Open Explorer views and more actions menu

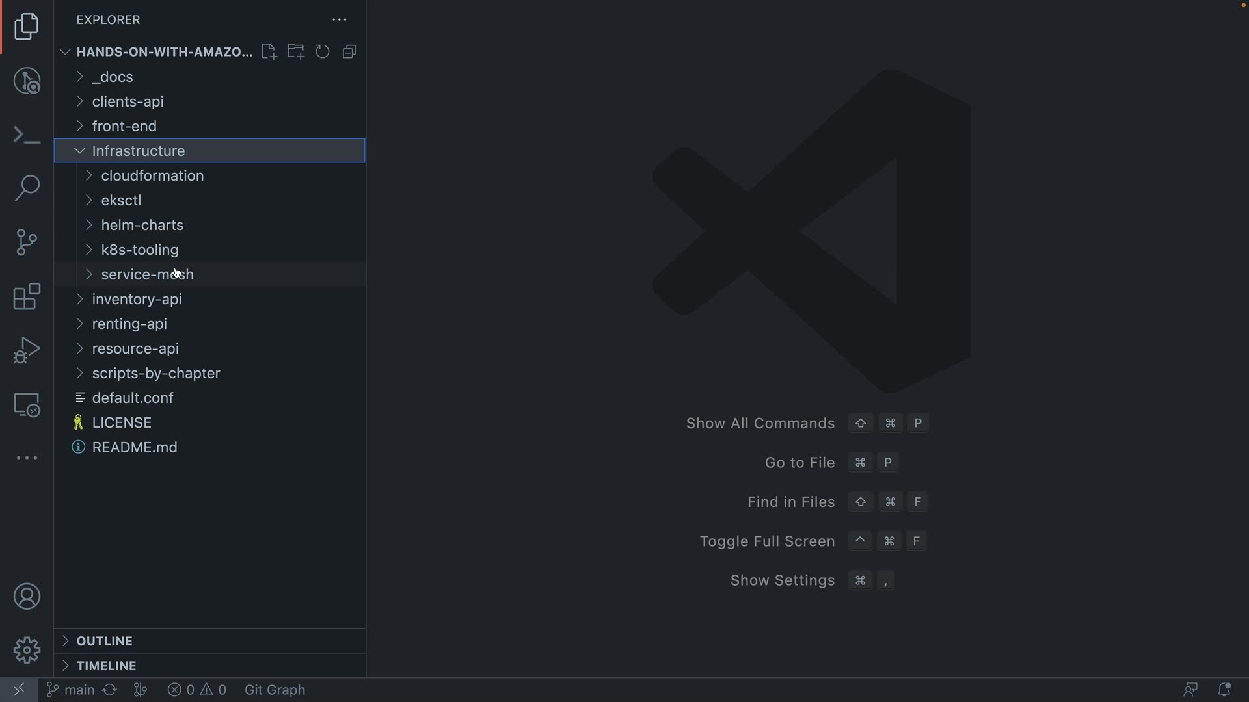pos(340,20)
